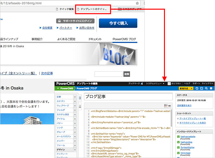Image resolution: width=215 pixels, height=158 pixels.
Task: Expand the カテゴリ menu arrow
Action: (75, 101)
